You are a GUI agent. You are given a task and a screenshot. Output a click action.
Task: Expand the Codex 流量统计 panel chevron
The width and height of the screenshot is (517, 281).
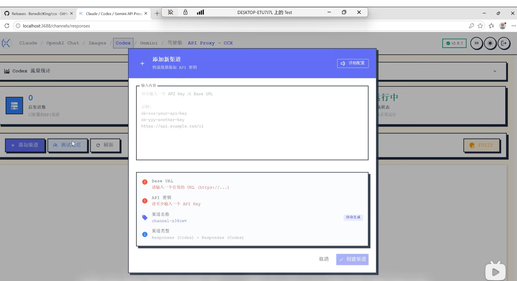coord(495,71)
